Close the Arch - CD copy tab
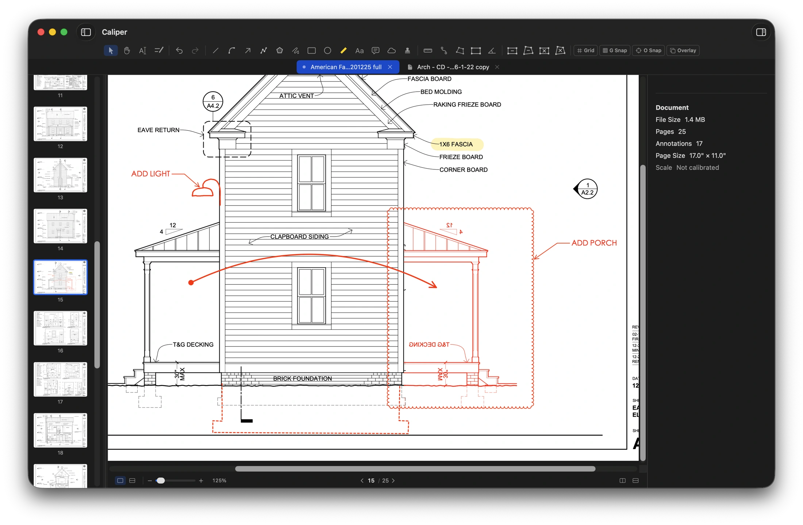This screenshot has height=525, width=803. point(497,67)
